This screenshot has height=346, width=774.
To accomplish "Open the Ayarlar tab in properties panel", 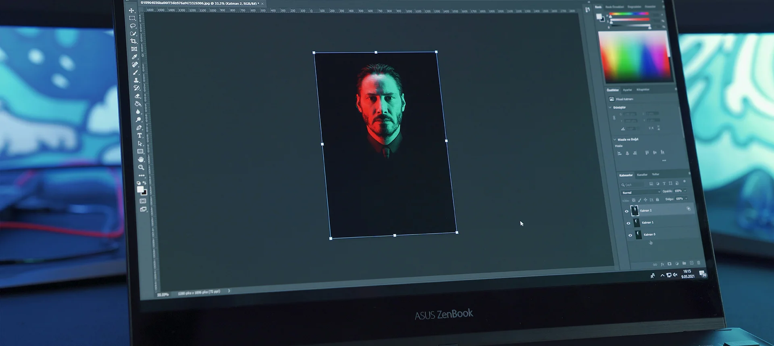I will 627,90.
